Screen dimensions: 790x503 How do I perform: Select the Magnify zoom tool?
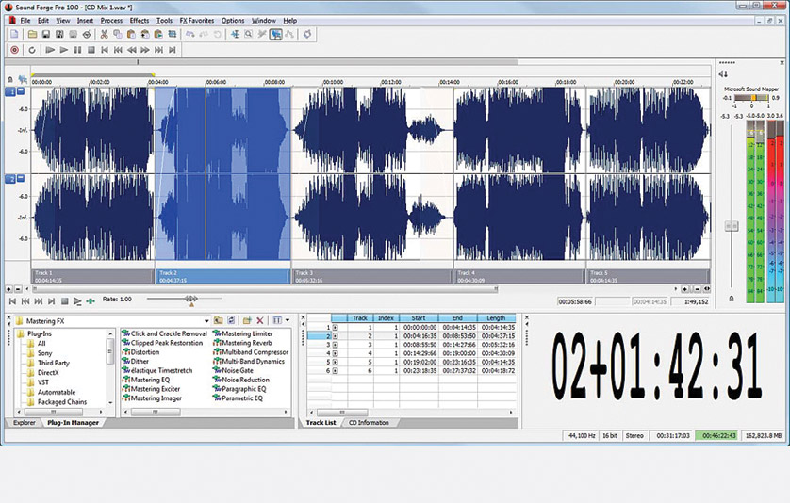coord(247,34)
